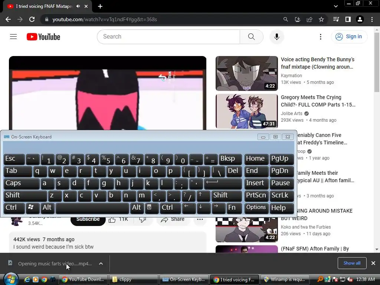Viewport: 380px width, 285px height.
Task: Open Internet Explorer from taskbar
Action: [27, 279]
